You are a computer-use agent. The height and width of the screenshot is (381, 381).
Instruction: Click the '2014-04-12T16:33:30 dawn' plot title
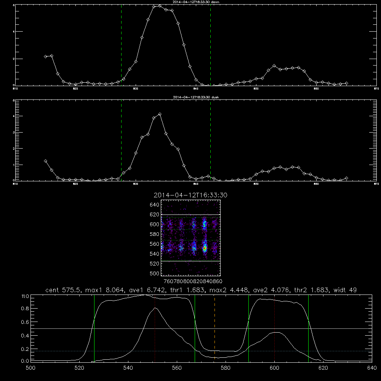coord(196,2)
